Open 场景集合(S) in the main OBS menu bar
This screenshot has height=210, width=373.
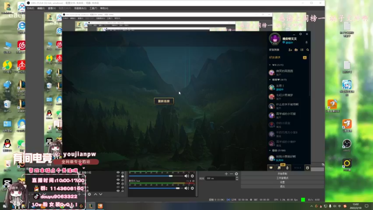click(80, 8)
